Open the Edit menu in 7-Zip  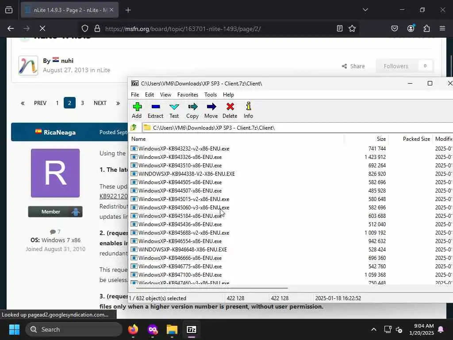pos(150,95)
